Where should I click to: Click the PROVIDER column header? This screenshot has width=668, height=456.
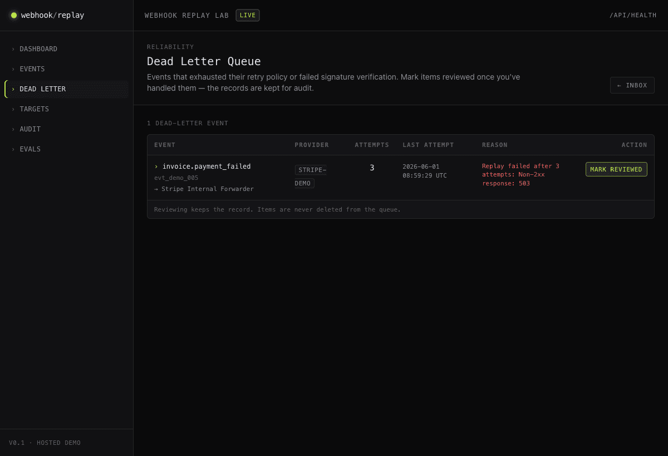312,145
